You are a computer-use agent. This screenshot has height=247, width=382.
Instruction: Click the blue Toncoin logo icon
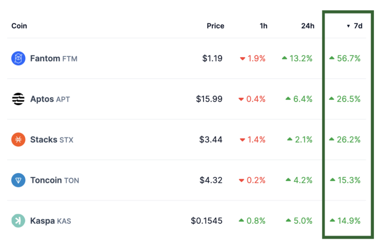pyautogui.click(x=18, y=180)
